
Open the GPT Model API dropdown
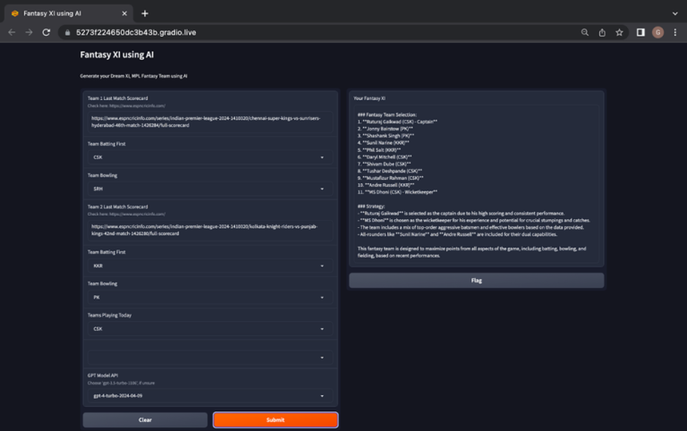(x=209, y=393)
